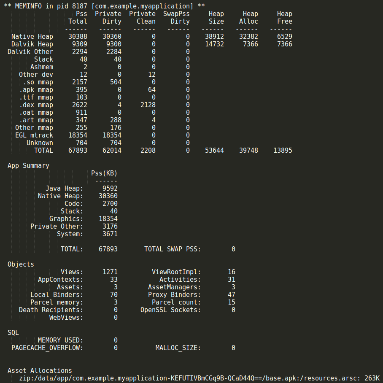
Task: Select Java Heap value 9592
Action: coord(110,188)
